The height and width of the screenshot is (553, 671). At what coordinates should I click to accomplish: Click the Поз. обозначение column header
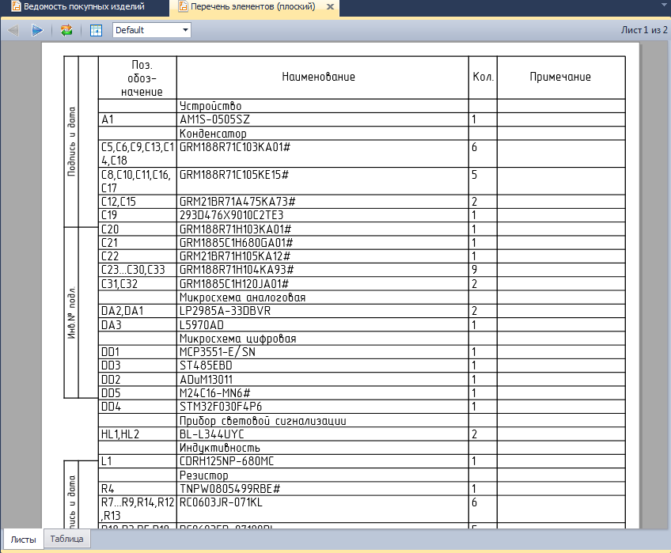point(137,78)
